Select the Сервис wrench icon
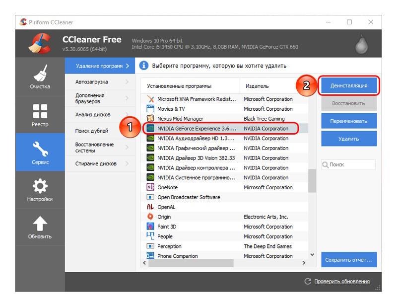The height and width of the screenshot is (307, 397). click(40, 149)
